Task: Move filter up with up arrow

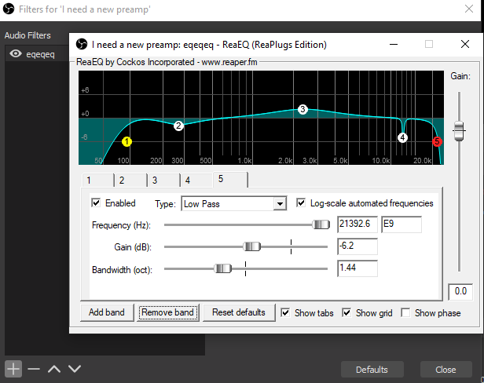Action: click(x=54, y=369)
